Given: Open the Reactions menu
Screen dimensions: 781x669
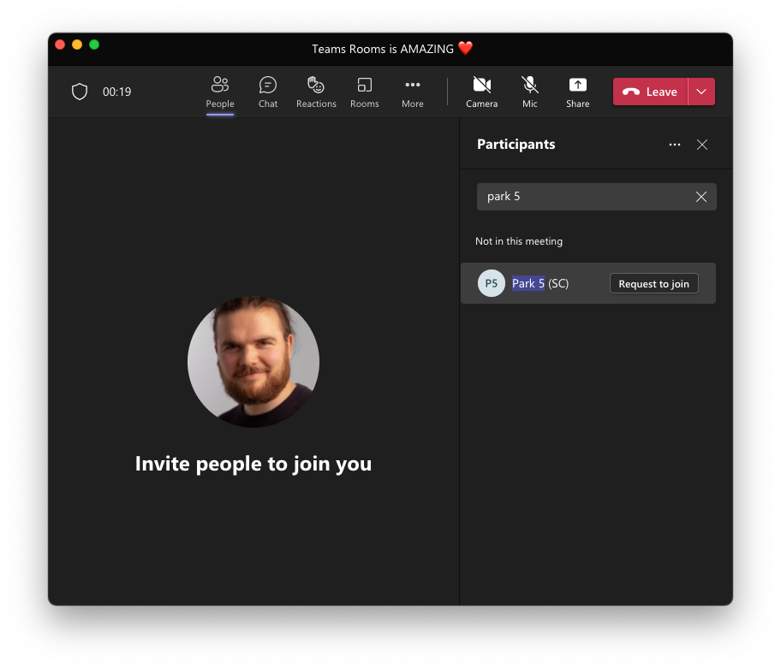Looking at the screenshot, I should tap(316, 92).
